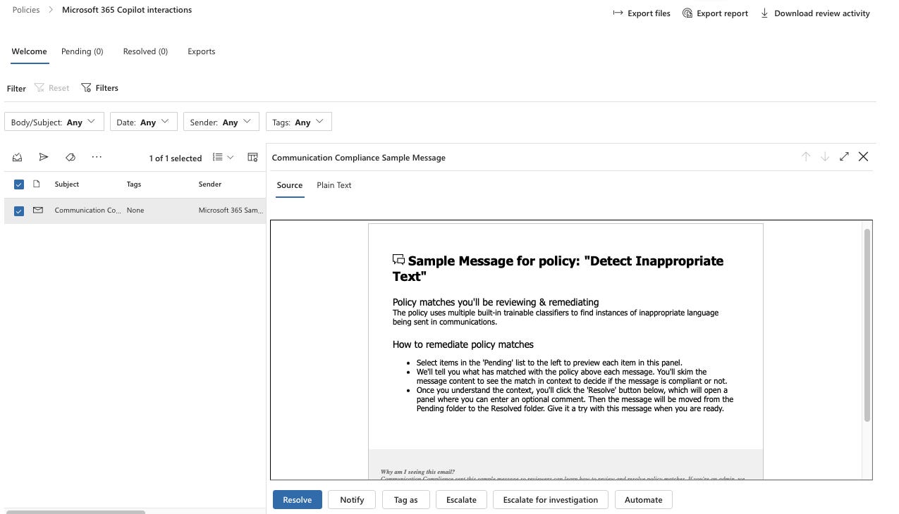Click the Download review activity icon
Viewport: 899px width, 514px height.
pyautogui.click(x=764, y=13)
